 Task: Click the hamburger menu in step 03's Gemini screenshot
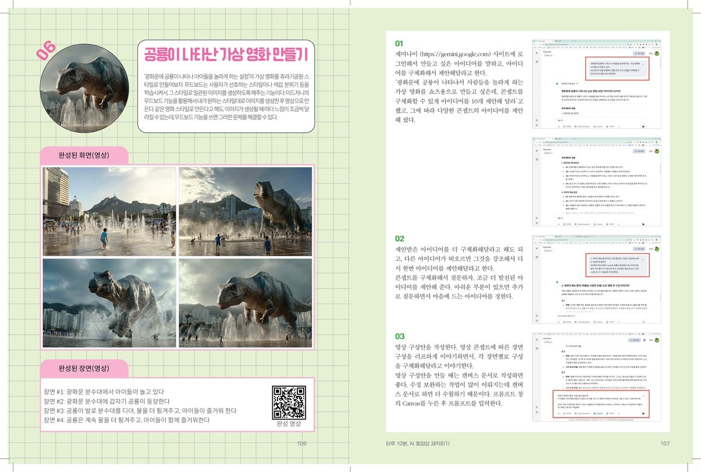tap(537, 340)
